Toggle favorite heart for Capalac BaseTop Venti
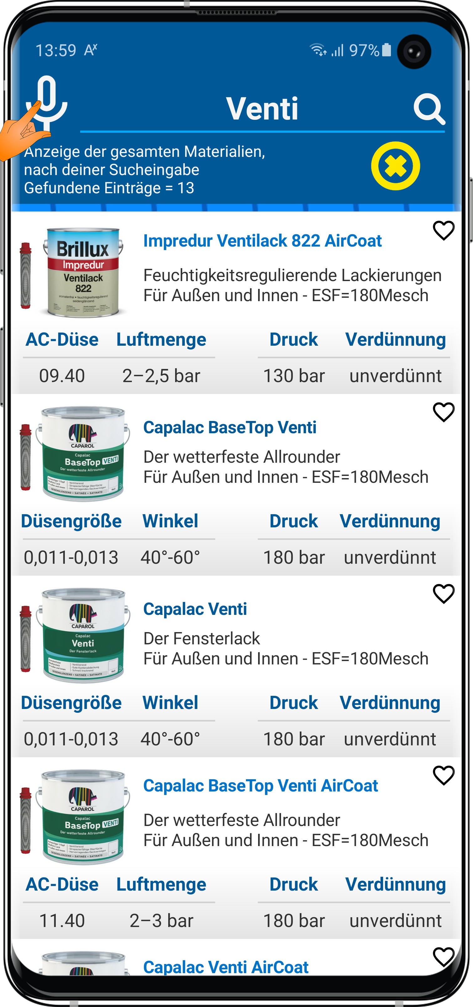 click(443, 413)
